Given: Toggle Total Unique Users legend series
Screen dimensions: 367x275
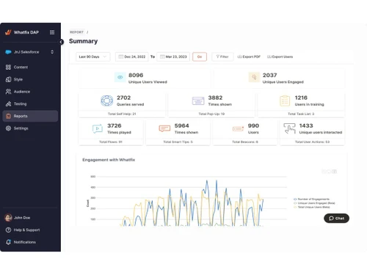Looking at the screenshot, I should [x=312, y=207].
